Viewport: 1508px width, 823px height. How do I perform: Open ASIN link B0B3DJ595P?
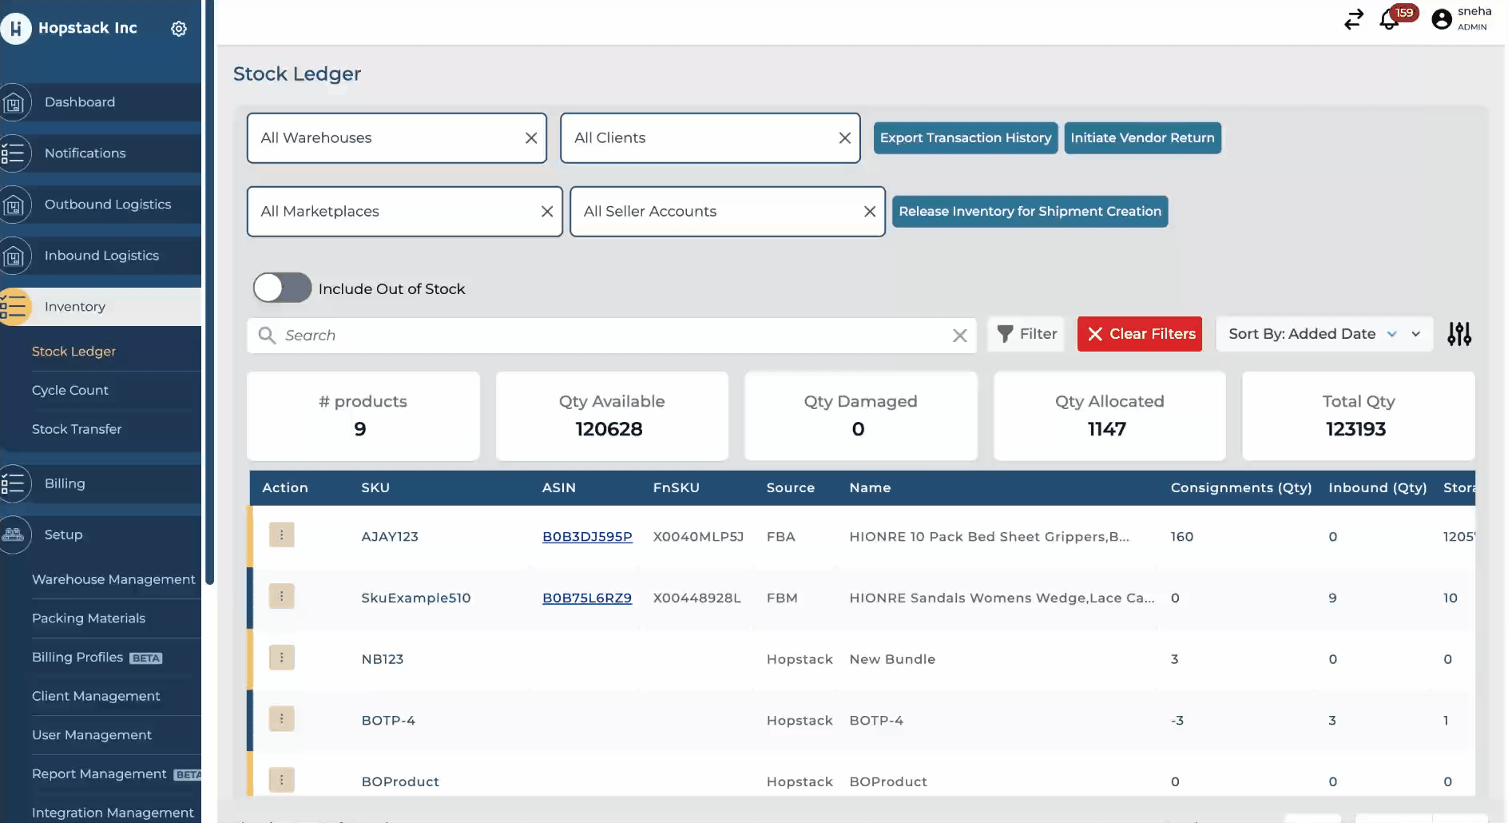pyautogui.click(x=587, y=537)
